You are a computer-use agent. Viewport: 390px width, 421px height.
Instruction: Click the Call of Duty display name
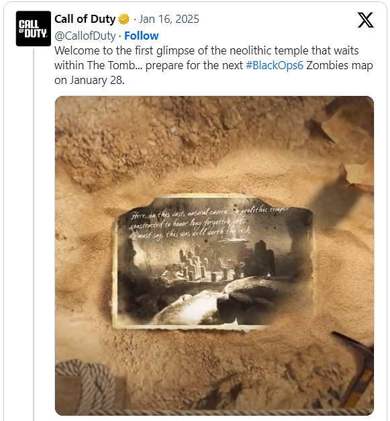coord(85,19)
